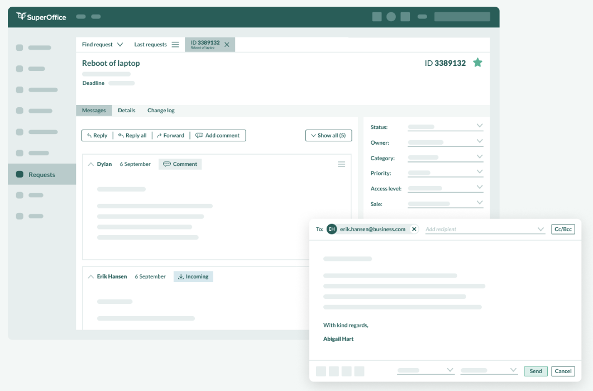The height and width of the screenshot is (391, 593).
Task: Click the SuperOffice logo
Action: click(x=41, y=17)
